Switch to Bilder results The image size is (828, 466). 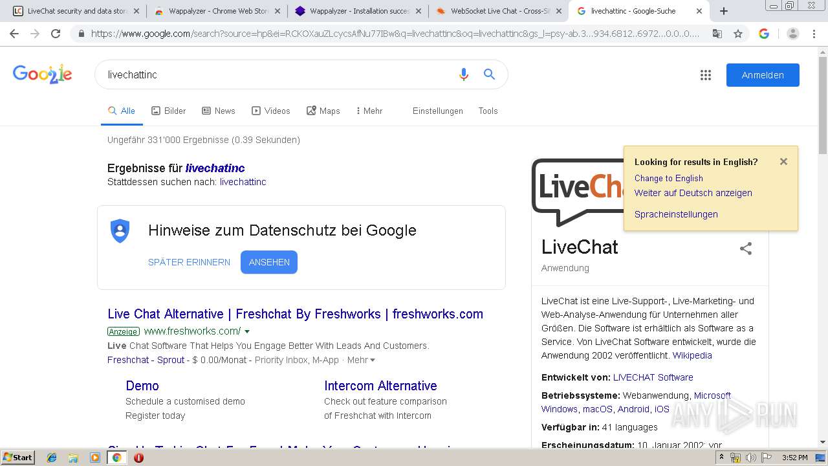(x=169, y=111)
